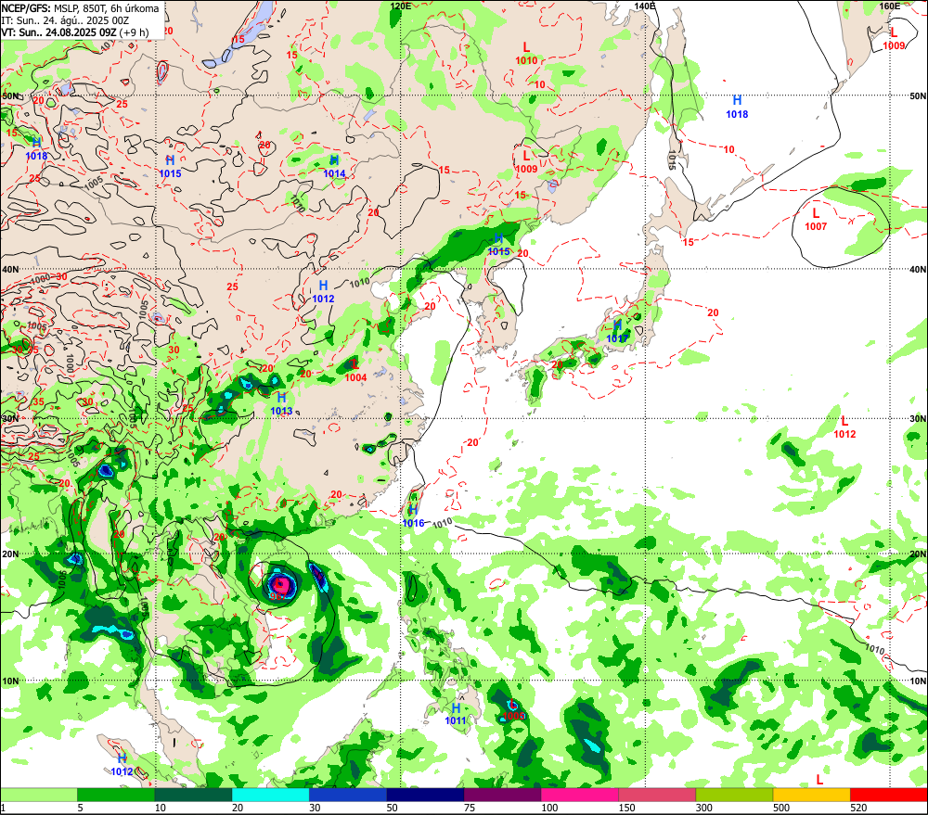Select the H 1018 high over Okhotsk Sea
Screen dimensions: 928x815
click(737, 107)
